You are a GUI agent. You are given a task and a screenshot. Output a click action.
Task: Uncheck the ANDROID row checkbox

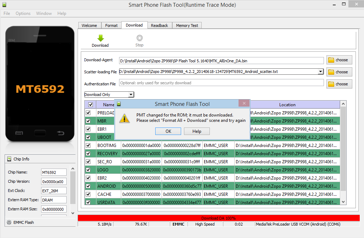pos(88,186)
